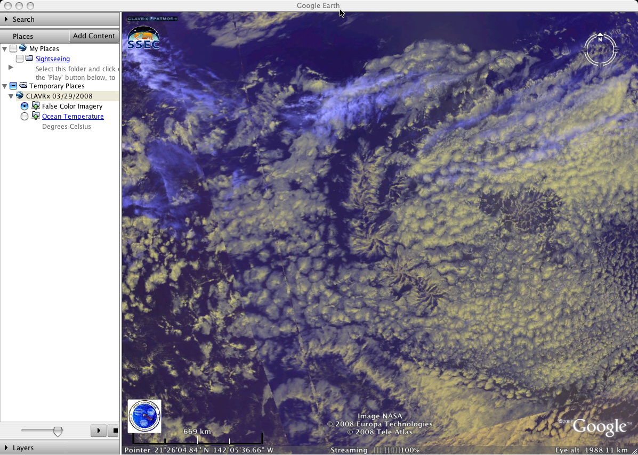This screenshot has height=455, width=638.
Task: Open the Sightseeing link
Action: (x=52, y=59)
